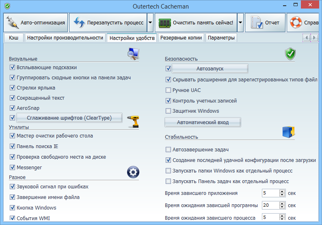322x225 pixels.
Task: Click the syringe Auto-optimization icon
Action: pos(13,23)
